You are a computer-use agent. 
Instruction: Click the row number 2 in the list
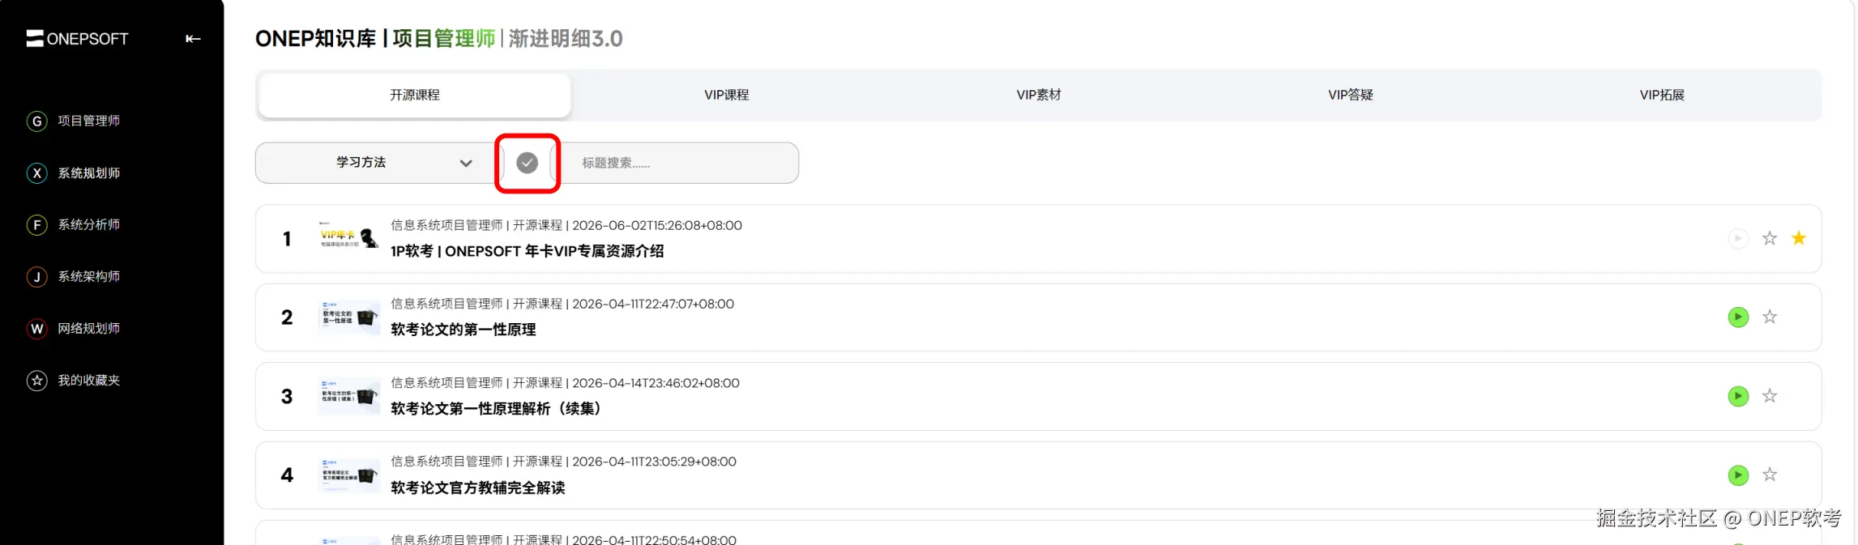[x=287, y=317]
